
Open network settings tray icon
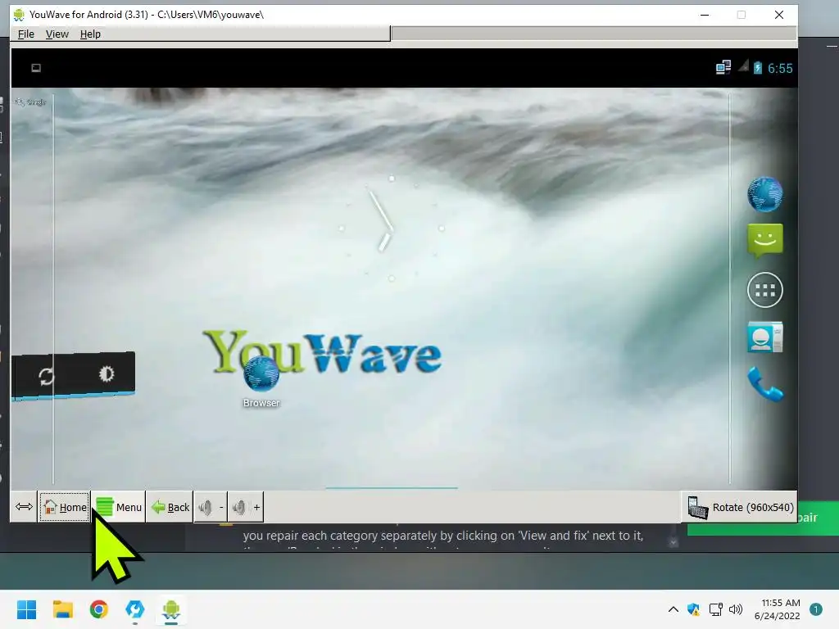(x=715, y=609)
